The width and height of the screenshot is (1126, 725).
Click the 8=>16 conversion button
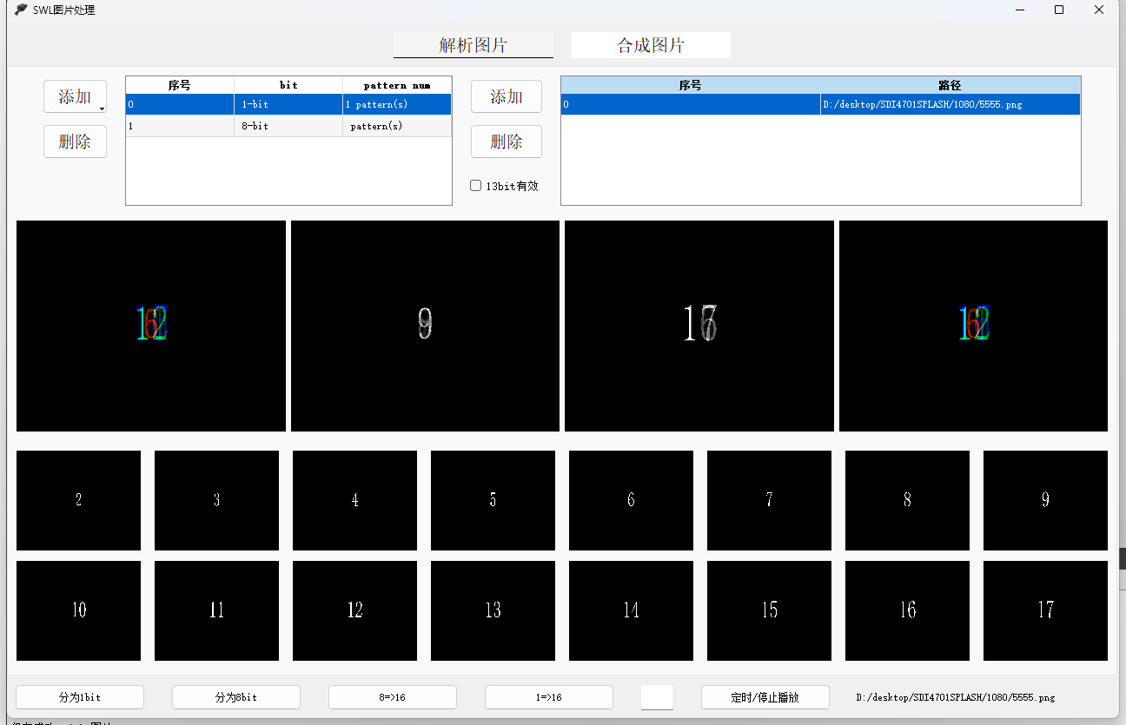point(393,697)
